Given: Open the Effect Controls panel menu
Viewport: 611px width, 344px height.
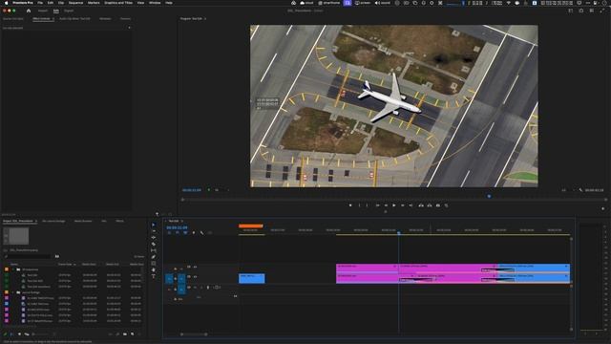Looking at the screenshot, I should (x=53, y=18).
